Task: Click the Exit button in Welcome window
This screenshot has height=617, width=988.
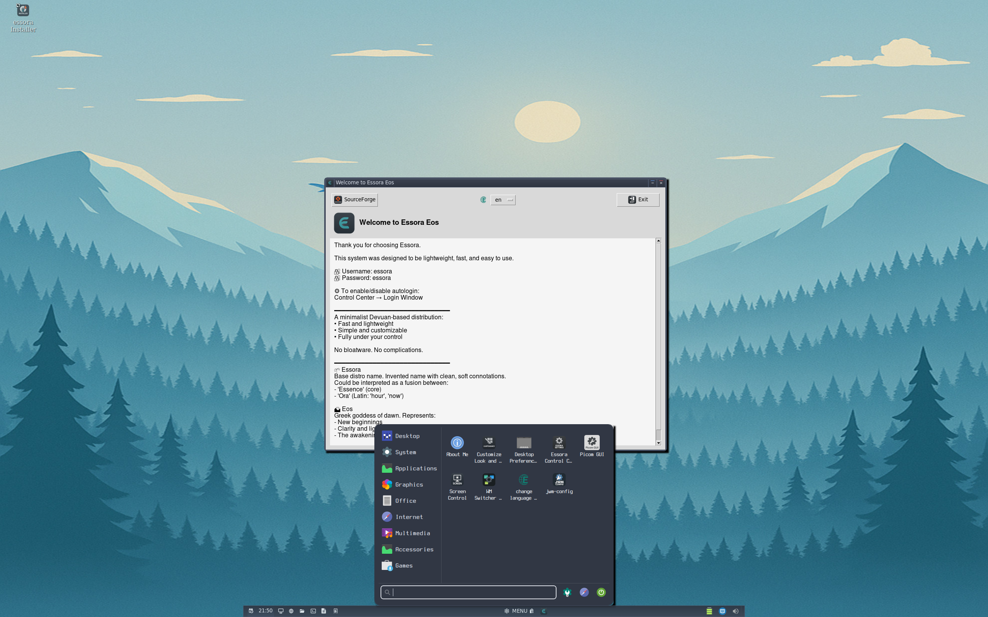Action: pyautogui.click(x=638, y=199)
